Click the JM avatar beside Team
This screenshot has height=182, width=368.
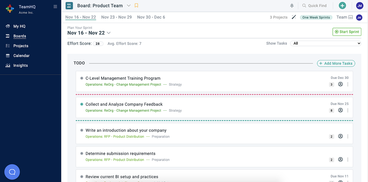359,18
